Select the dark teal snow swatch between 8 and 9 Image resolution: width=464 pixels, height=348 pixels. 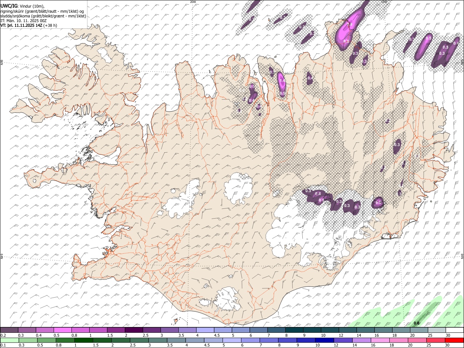coord(294,330)
